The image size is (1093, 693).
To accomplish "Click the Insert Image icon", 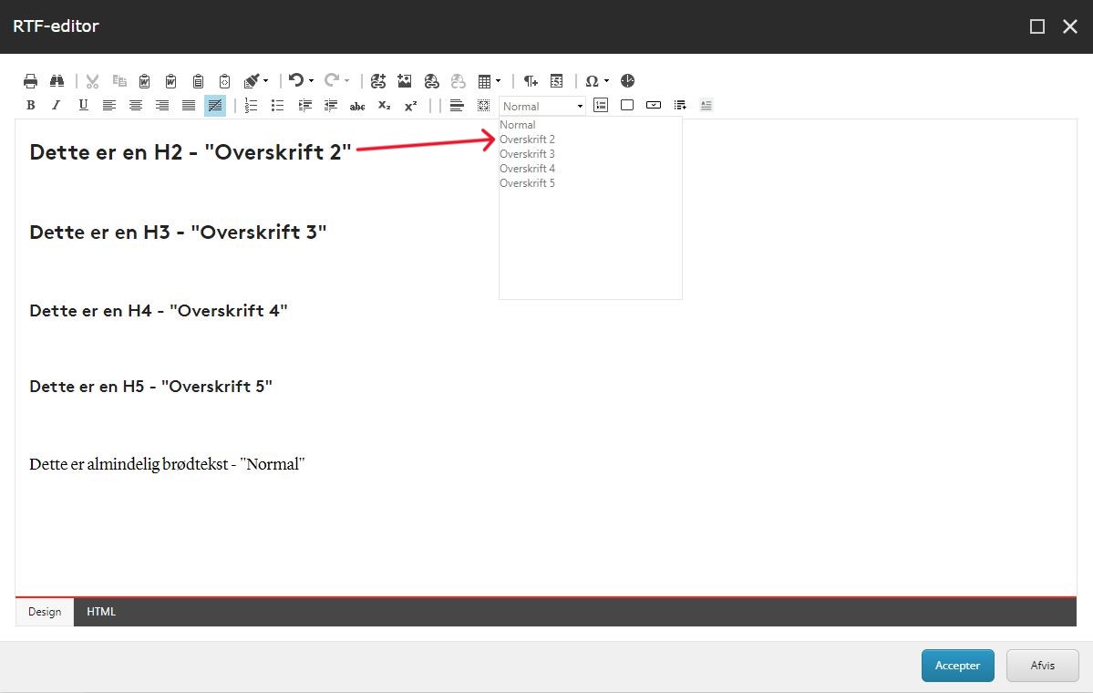I will pos(404,80).
